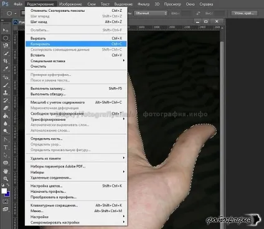The image size is (264, 229).
Task: Select the Crop tool
Action: (x=6, y=61)
